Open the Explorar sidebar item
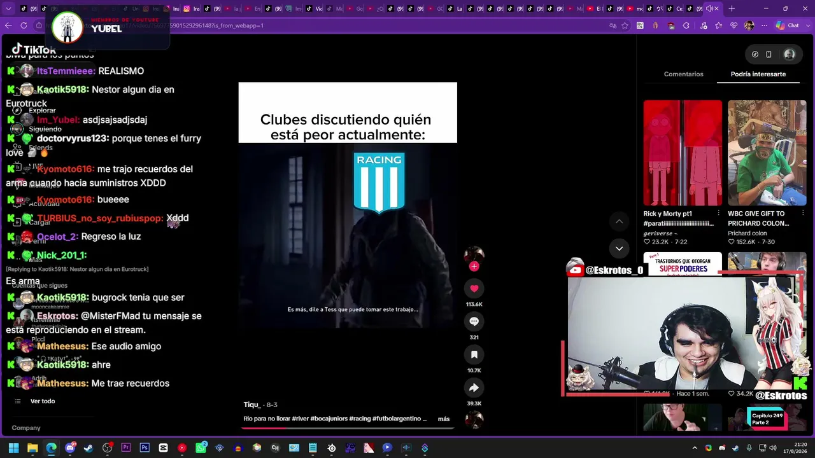Screen dimensions: 815x458 coord(42,111)
